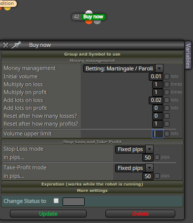Viewport: 193px width, 223px height.
Task: Toggle Reset after how many losses checkbox
Action: coord(167,116)
